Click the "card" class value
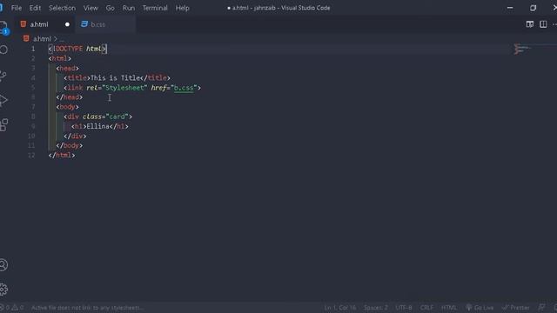557x313 pixels. (x=117, y=117)
